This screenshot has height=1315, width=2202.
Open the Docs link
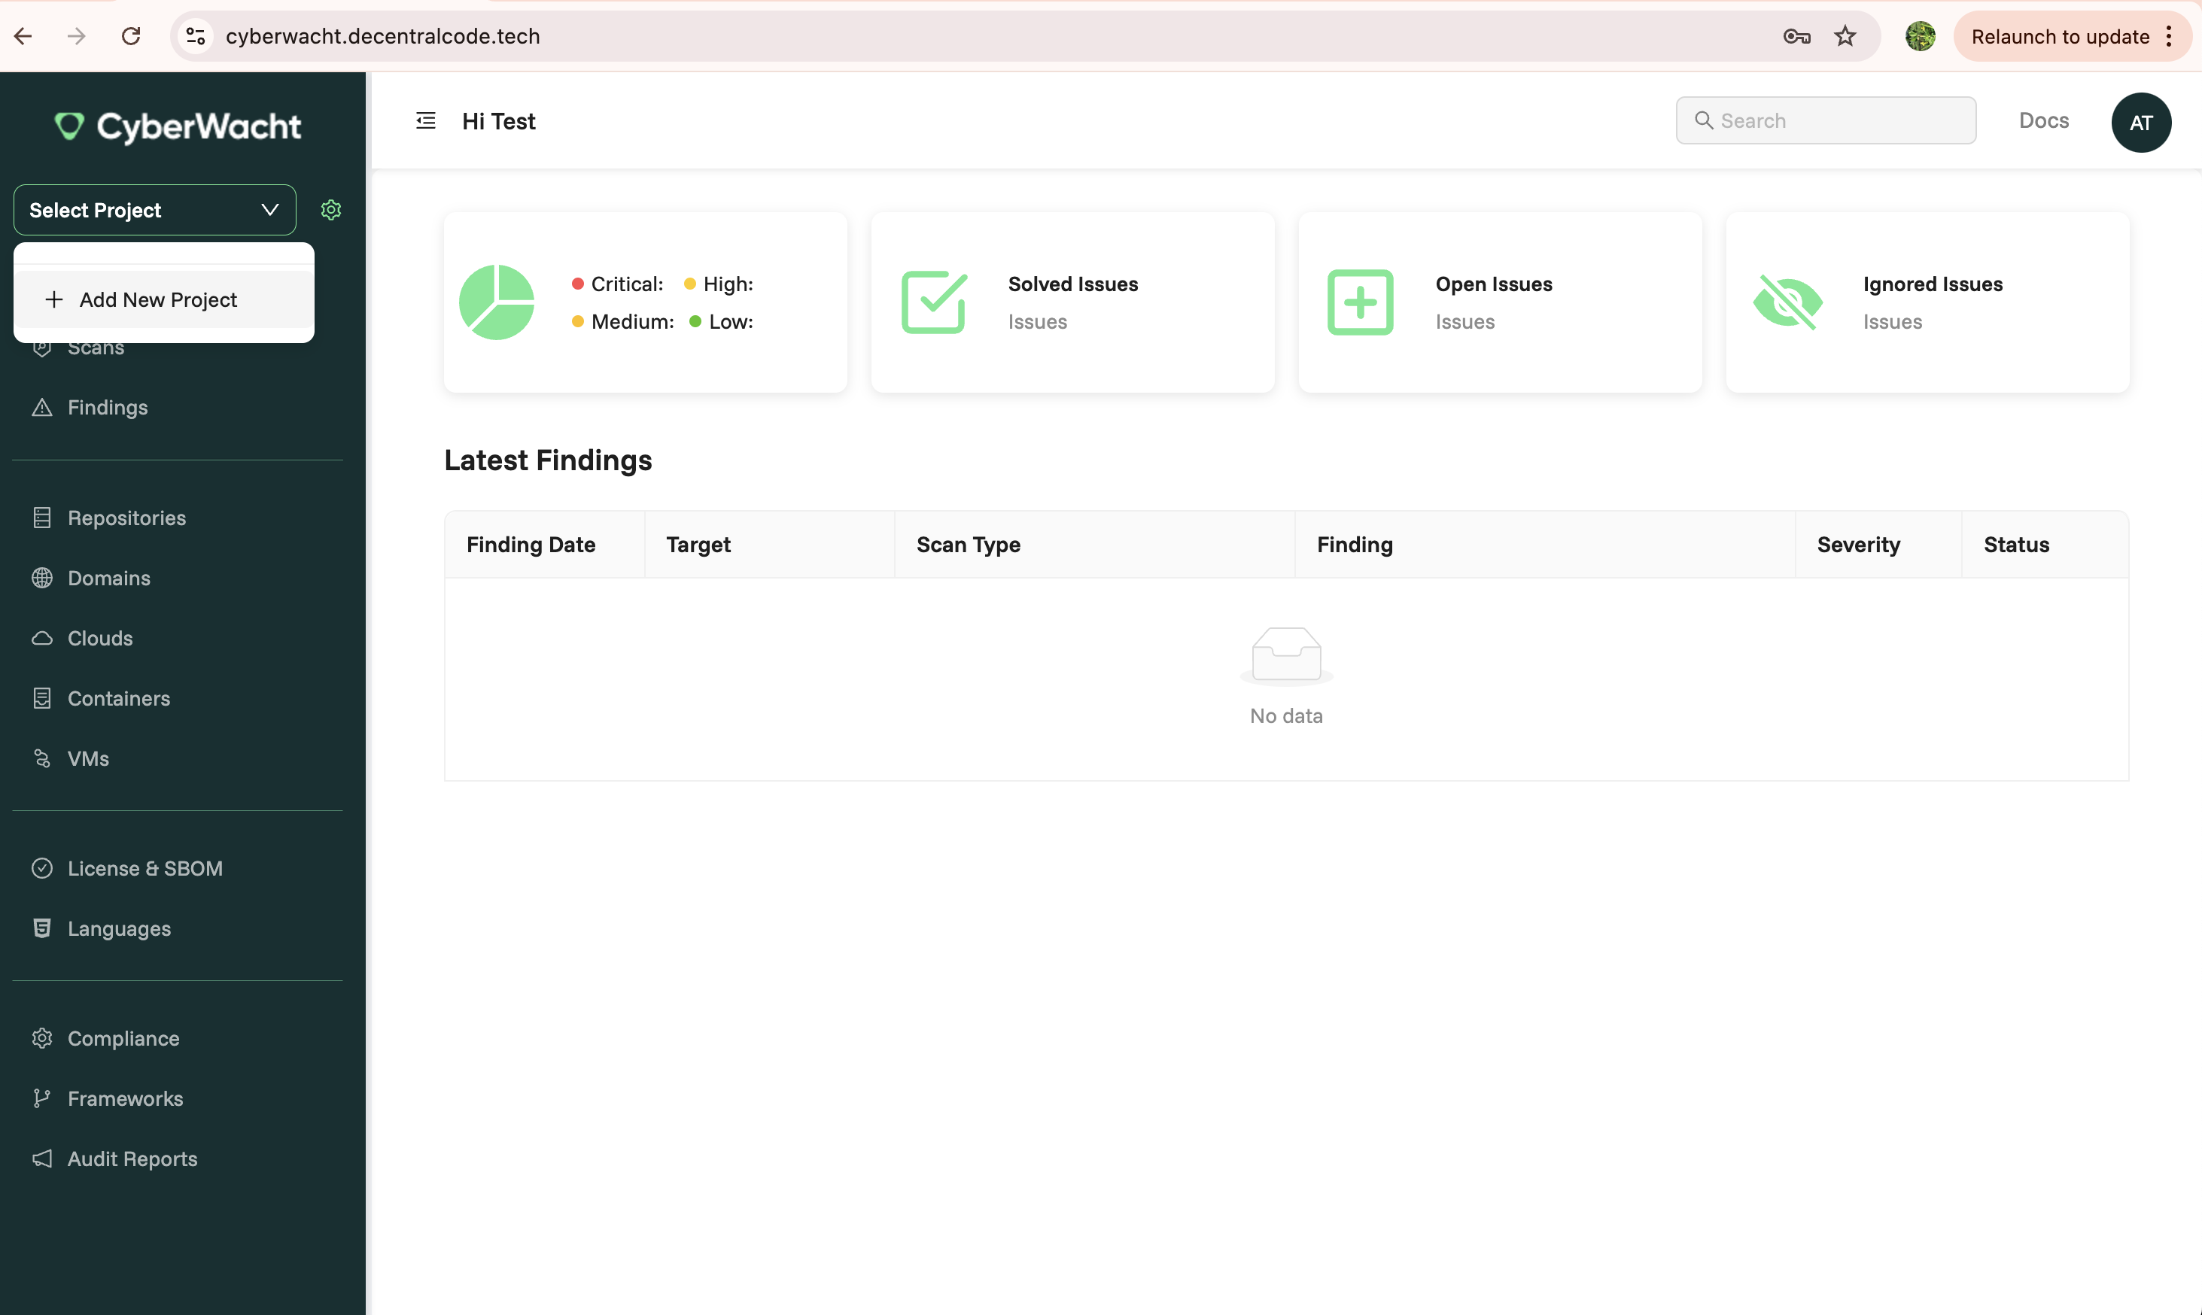(2043, 120)
